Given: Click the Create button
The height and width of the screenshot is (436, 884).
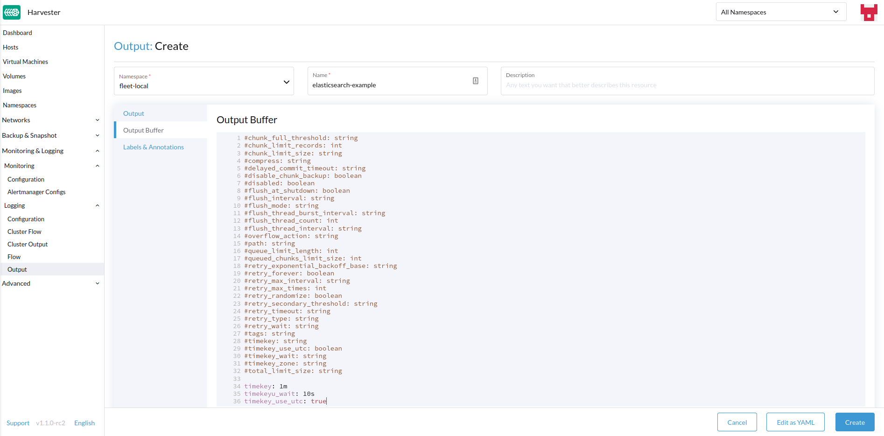Looking at the screenshot, I should 854,422.
